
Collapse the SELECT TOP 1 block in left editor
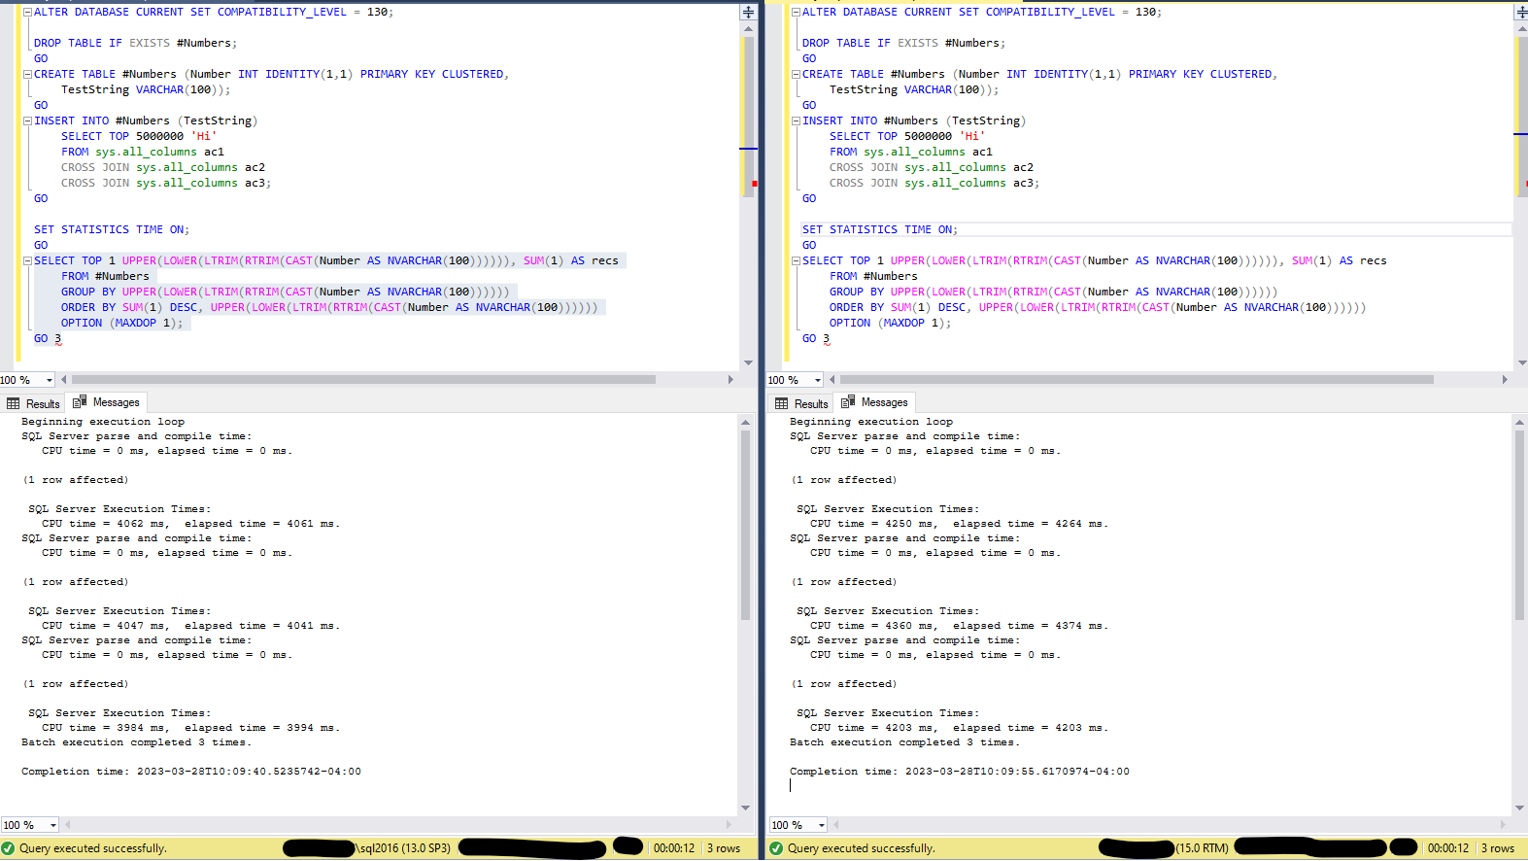click(x=27, y=260)
